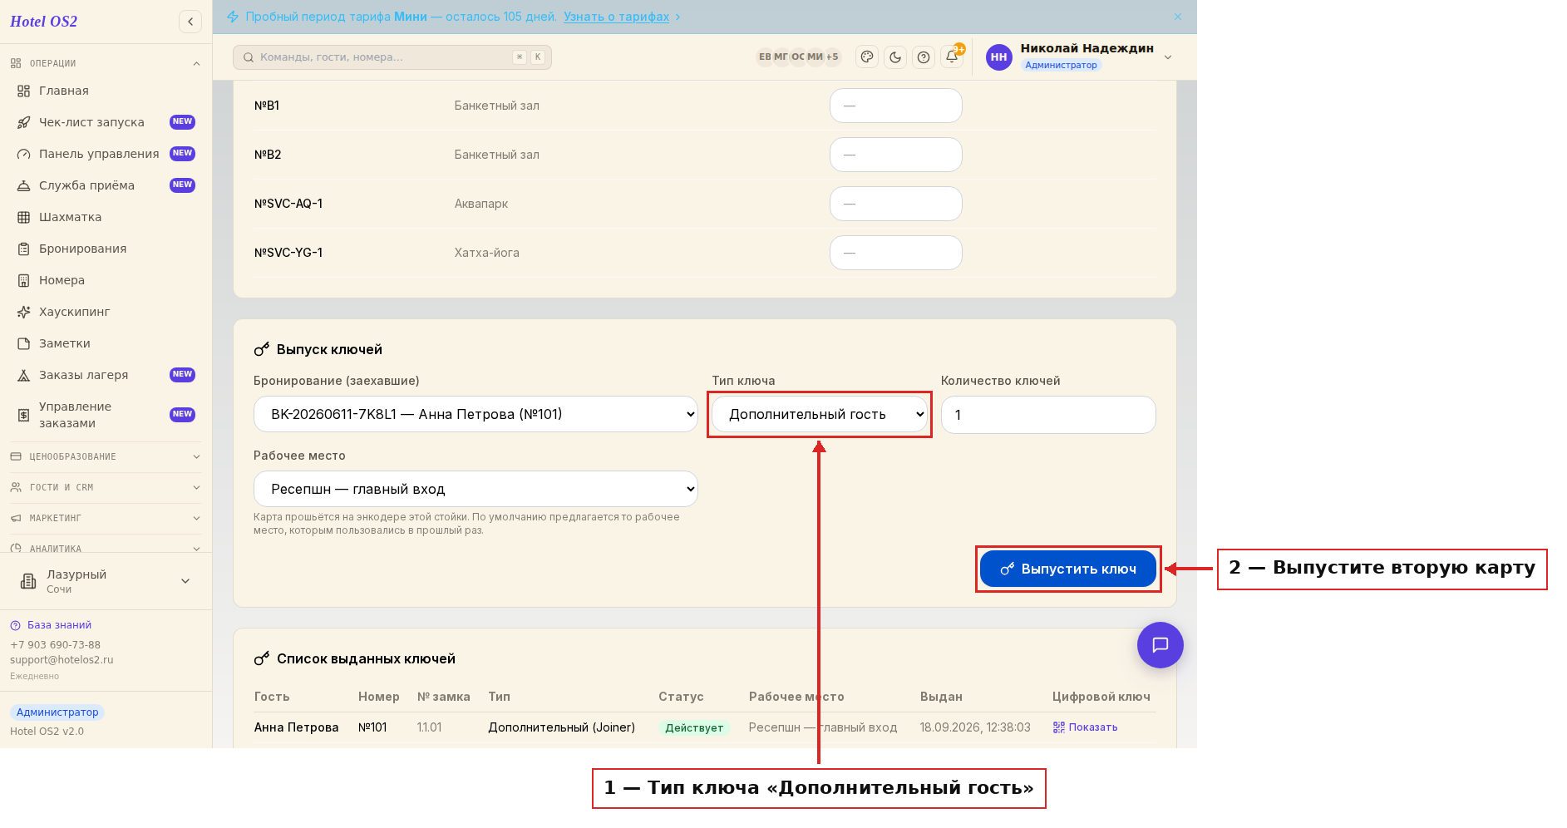Open Служба приёма section

pos(106,185)
